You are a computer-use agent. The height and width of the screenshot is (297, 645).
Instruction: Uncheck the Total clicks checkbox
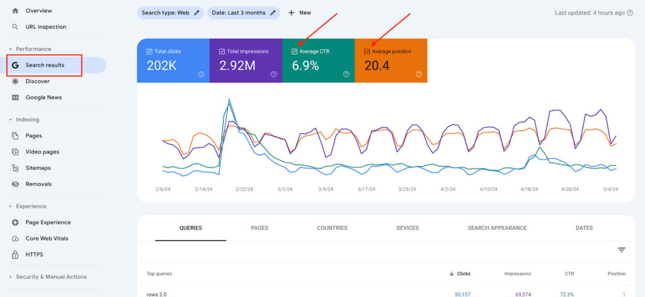tap(149, 52)
